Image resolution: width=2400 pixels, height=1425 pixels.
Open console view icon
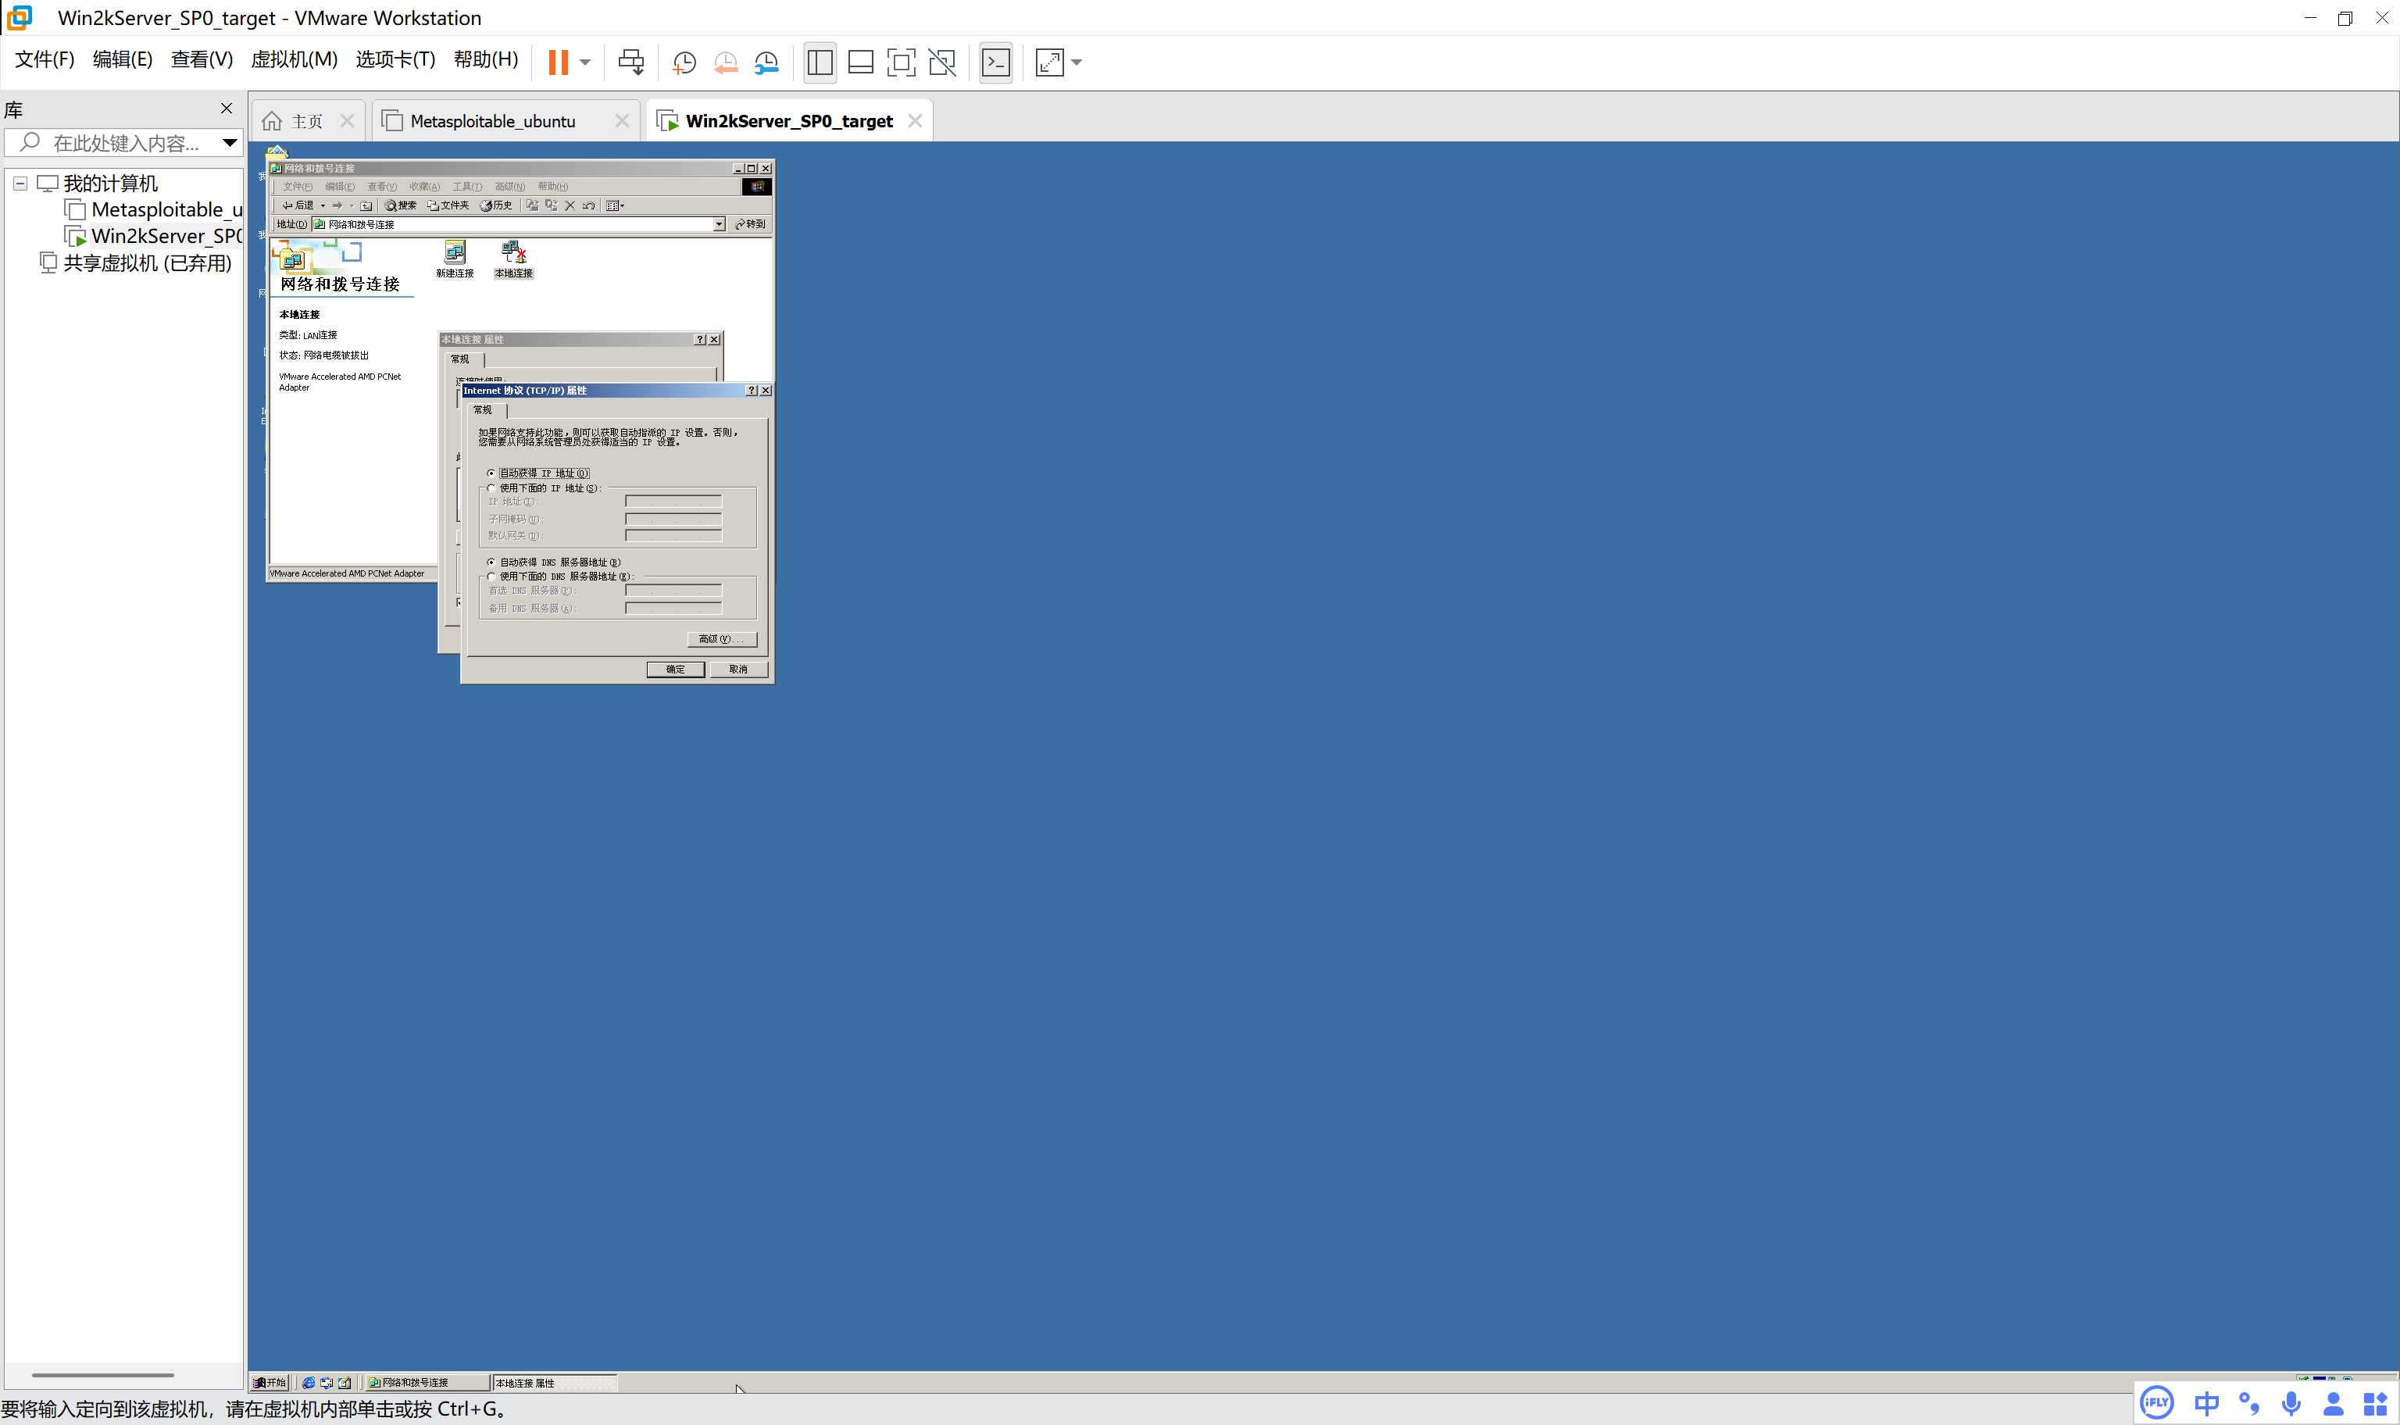[x=995, y=62]
